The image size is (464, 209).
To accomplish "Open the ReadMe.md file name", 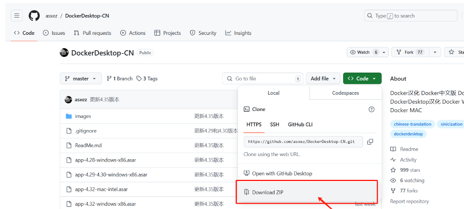I will [x=88, y=145].
